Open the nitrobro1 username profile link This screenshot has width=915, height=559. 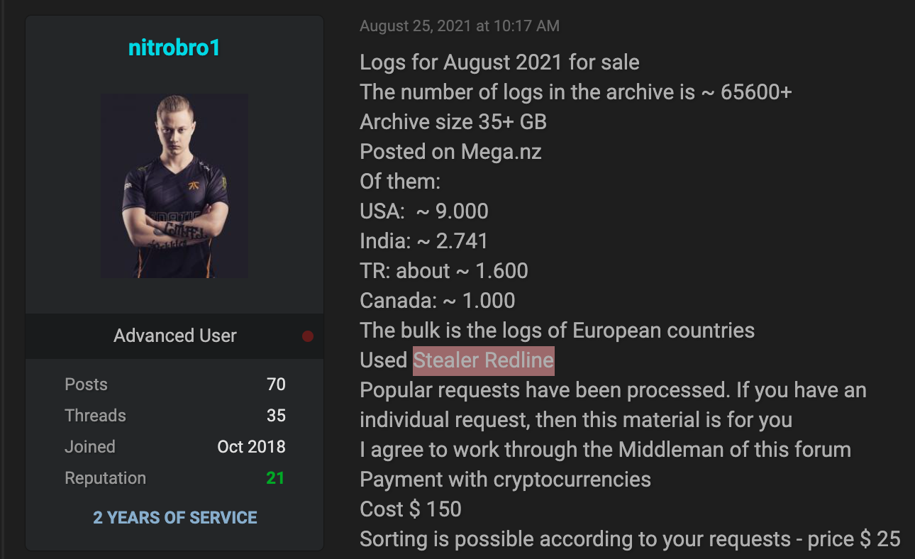coord(174,48)
